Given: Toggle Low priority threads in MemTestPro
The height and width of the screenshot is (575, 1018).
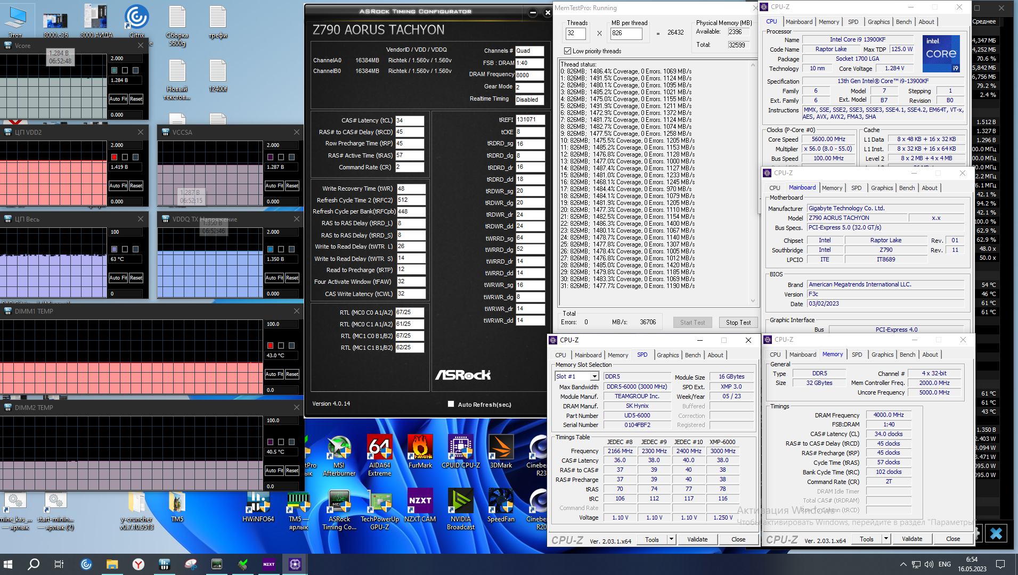Looking at the screenshot, I should [x=567, y=51].
